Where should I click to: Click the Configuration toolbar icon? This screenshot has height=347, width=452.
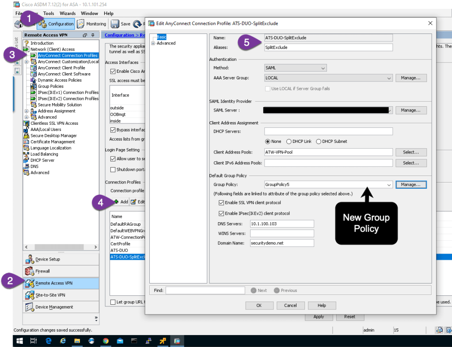(x=56, y=24)
